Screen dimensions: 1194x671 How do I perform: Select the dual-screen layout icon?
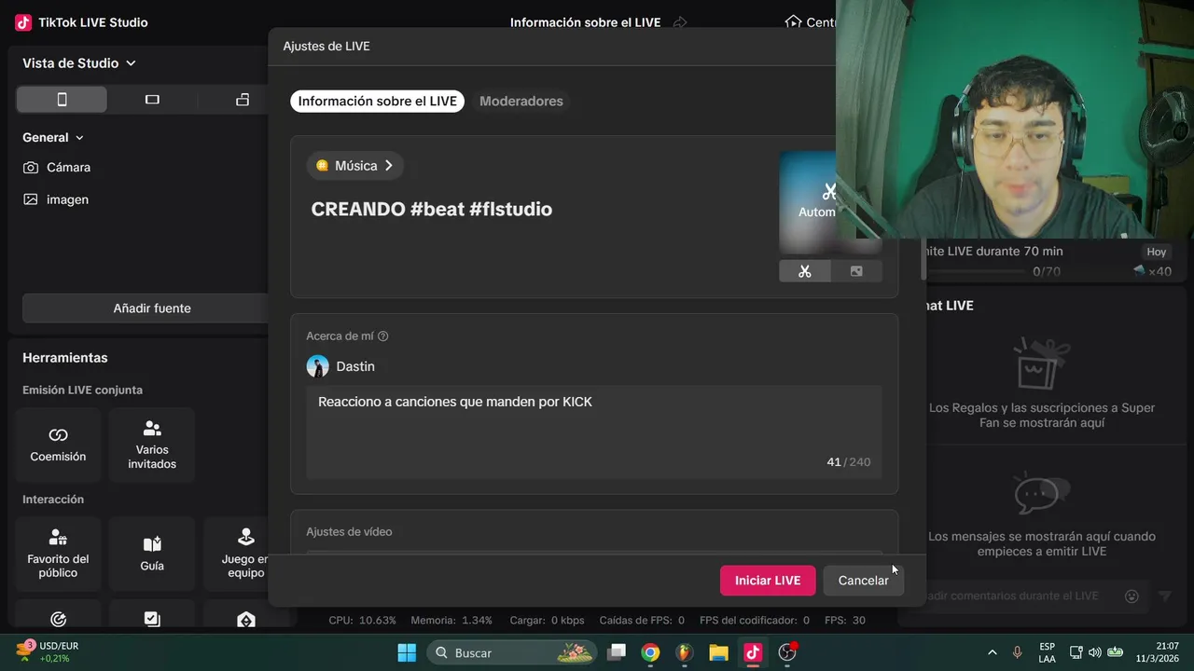[243, 100]
